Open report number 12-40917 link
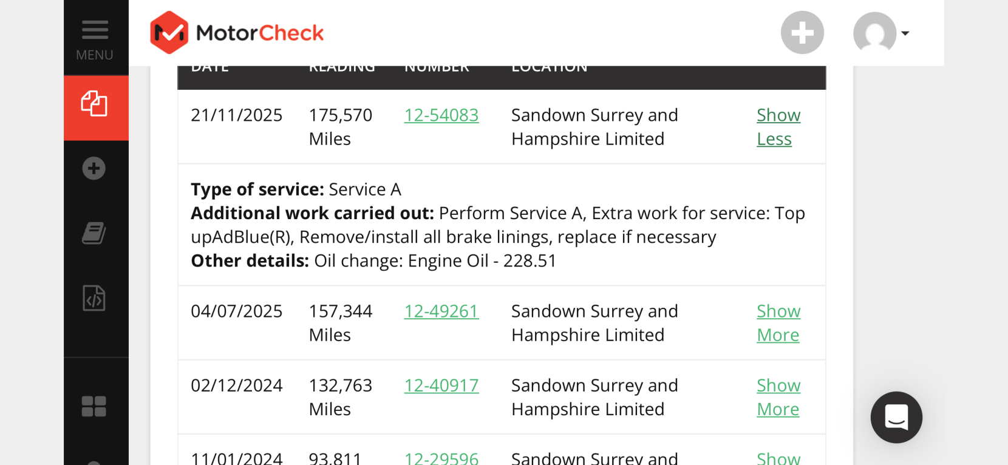Screen dimensions: 1008x465 [441, 385]
